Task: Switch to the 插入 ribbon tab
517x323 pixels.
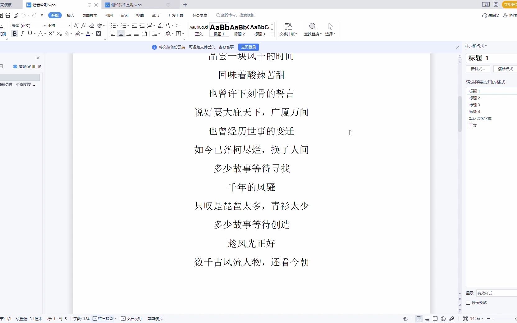Action: [x=71, y=15]
